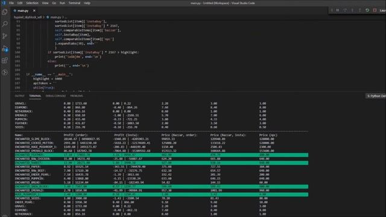Open the terminal selector dropdown showing Python
Viewport: 386px width, 217px height.
[x=376, y=96]
